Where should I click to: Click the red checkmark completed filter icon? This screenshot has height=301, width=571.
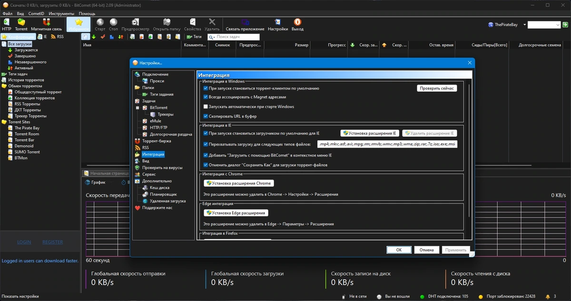[x=103, y=37]
